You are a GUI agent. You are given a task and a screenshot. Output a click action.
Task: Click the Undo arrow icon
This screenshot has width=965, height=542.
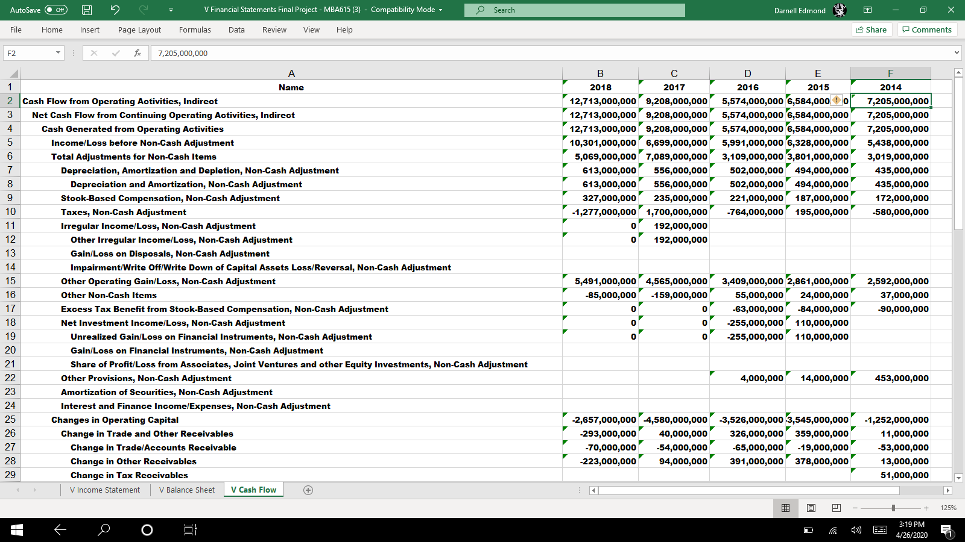coord(115,10)
